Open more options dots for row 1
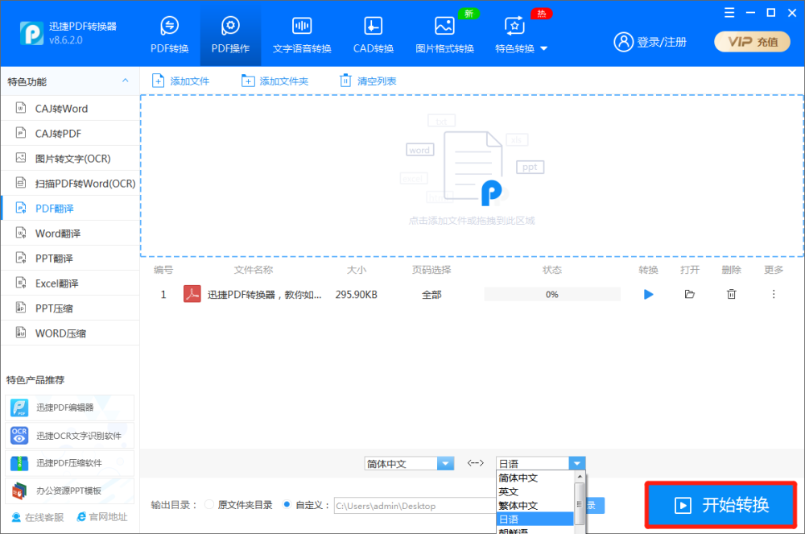This screenshot has height=534, width=805. (773, 294)
